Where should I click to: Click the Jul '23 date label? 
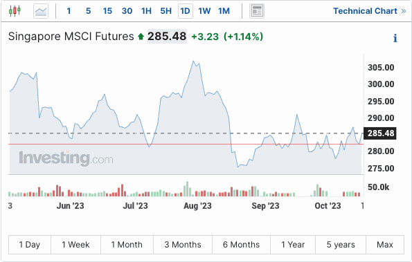pos(135,206)
